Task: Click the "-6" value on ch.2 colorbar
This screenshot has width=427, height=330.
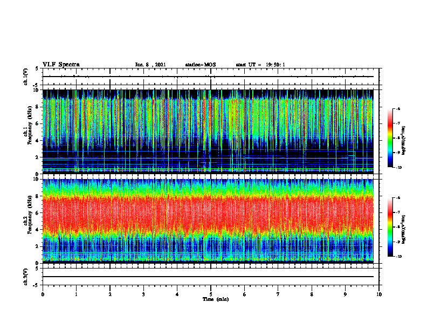Action: pos(398,198)
